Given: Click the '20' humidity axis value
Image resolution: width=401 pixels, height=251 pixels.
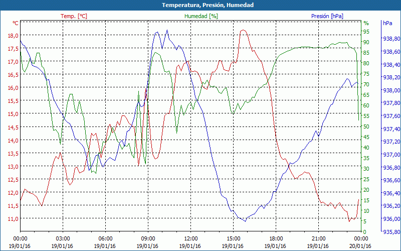Looking at the screenshot, I should [366, 190].
